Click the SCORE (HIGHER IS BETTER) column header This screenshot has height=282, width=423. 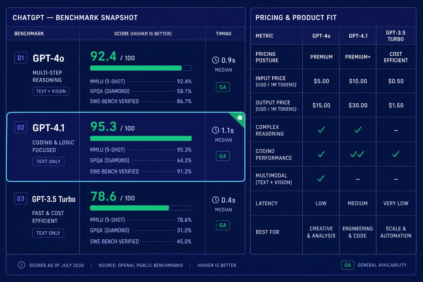143,34
